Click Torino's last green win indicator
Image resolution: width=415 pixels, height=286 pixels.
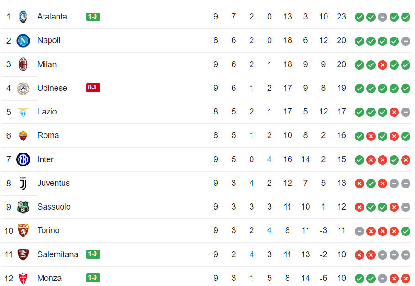[x=406, y=231]
